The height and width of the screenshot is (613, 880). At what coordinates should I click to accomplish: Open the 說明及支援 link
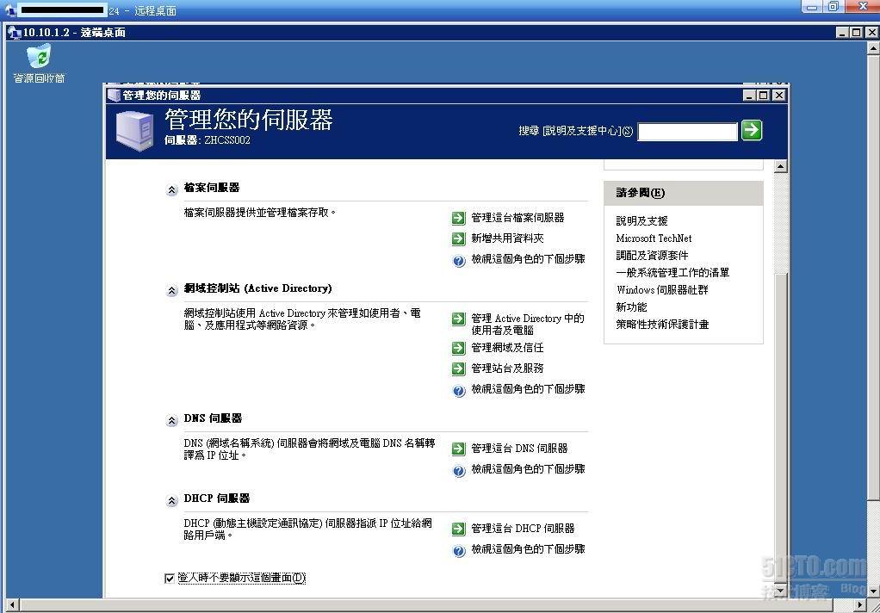[x=642, y=221]
